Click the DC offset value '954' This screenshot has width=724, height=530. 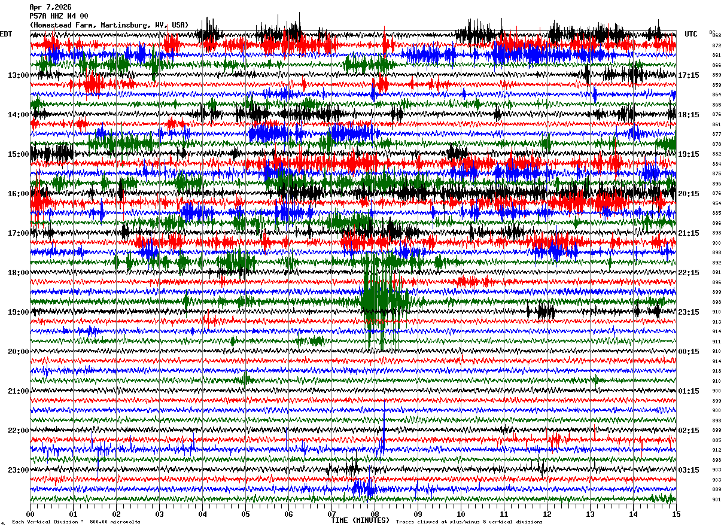(x=716, y=203)
